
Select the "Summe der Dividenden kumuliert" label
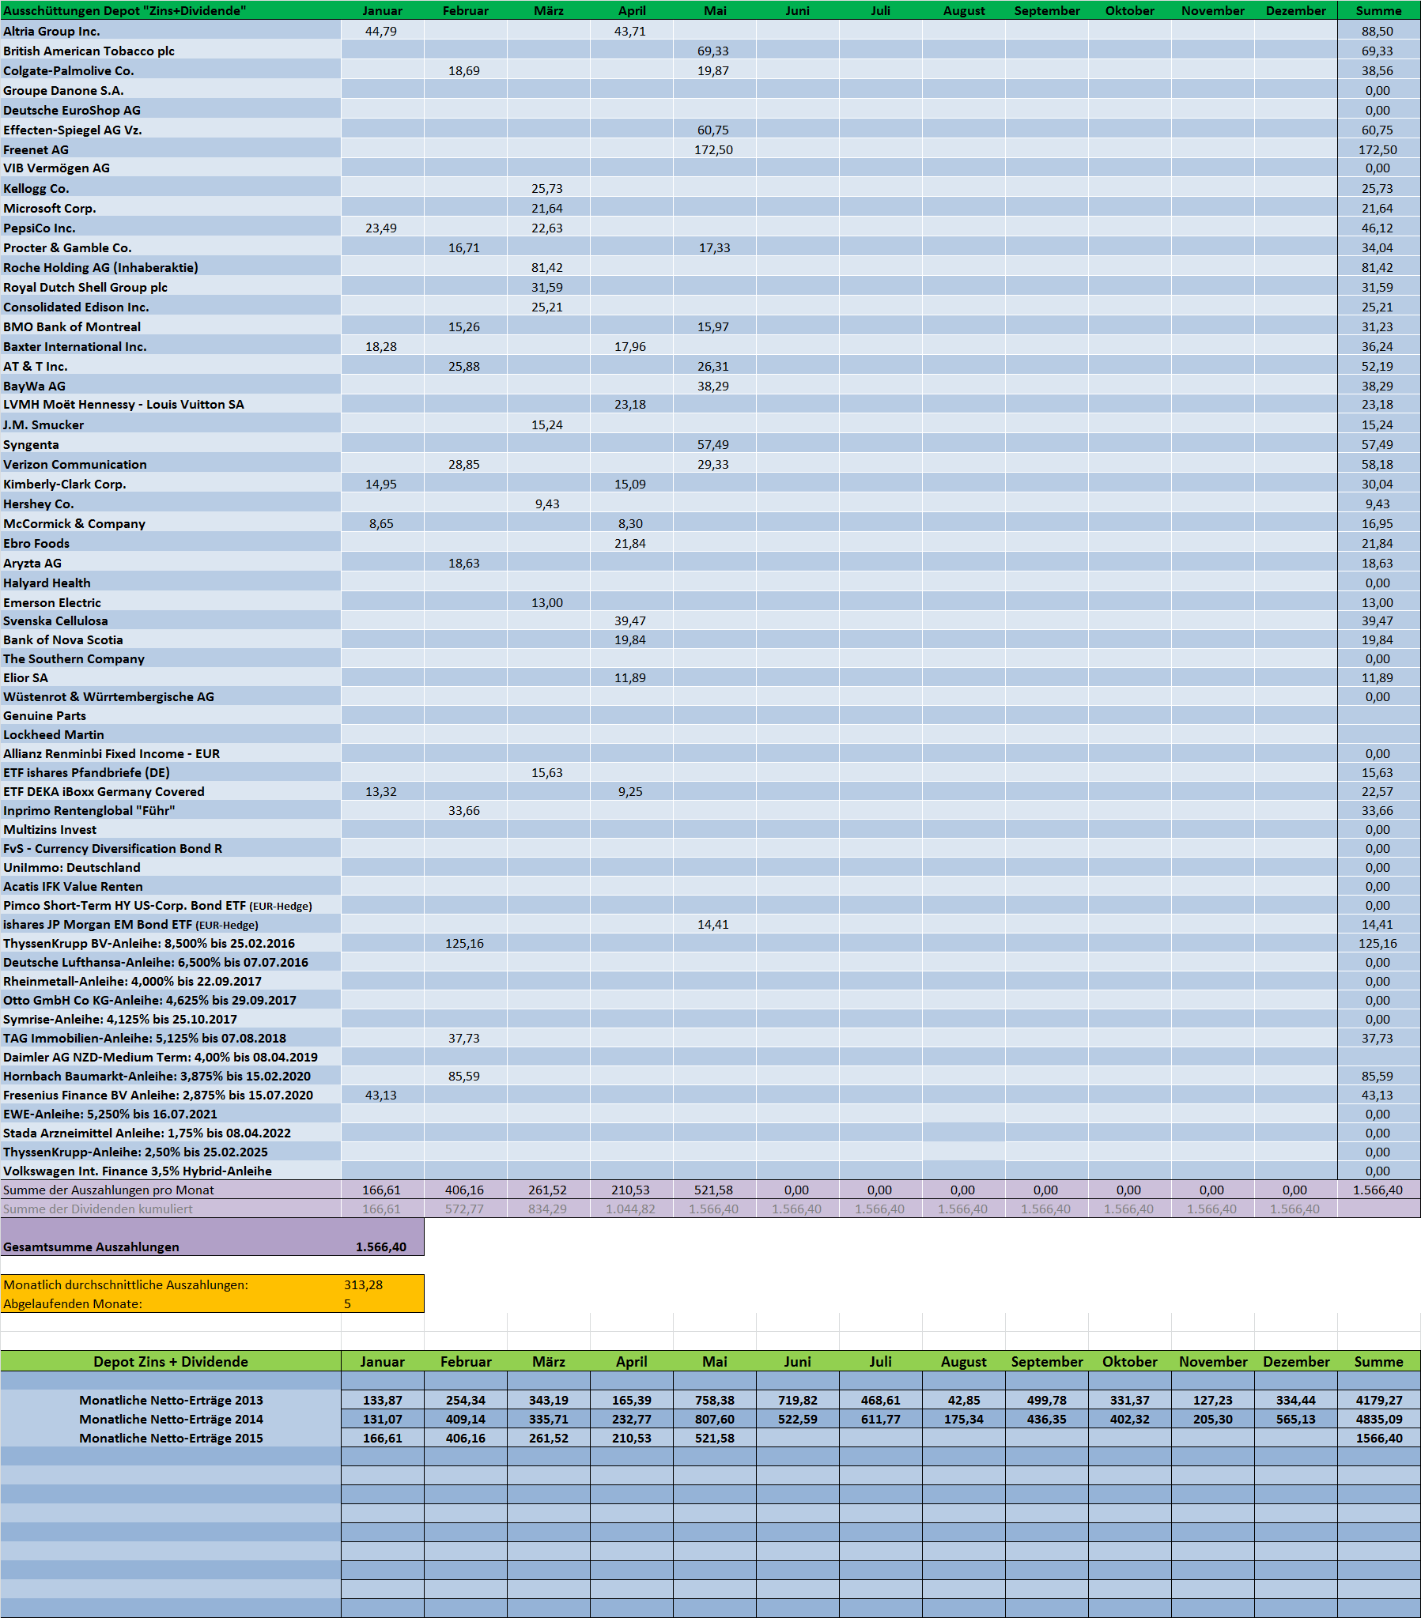pos(98,1210)
